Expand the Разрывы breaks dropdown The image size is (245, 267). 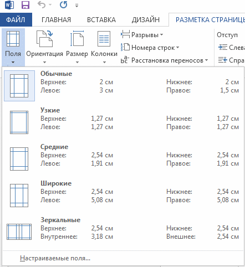click(x=142, y=35)
